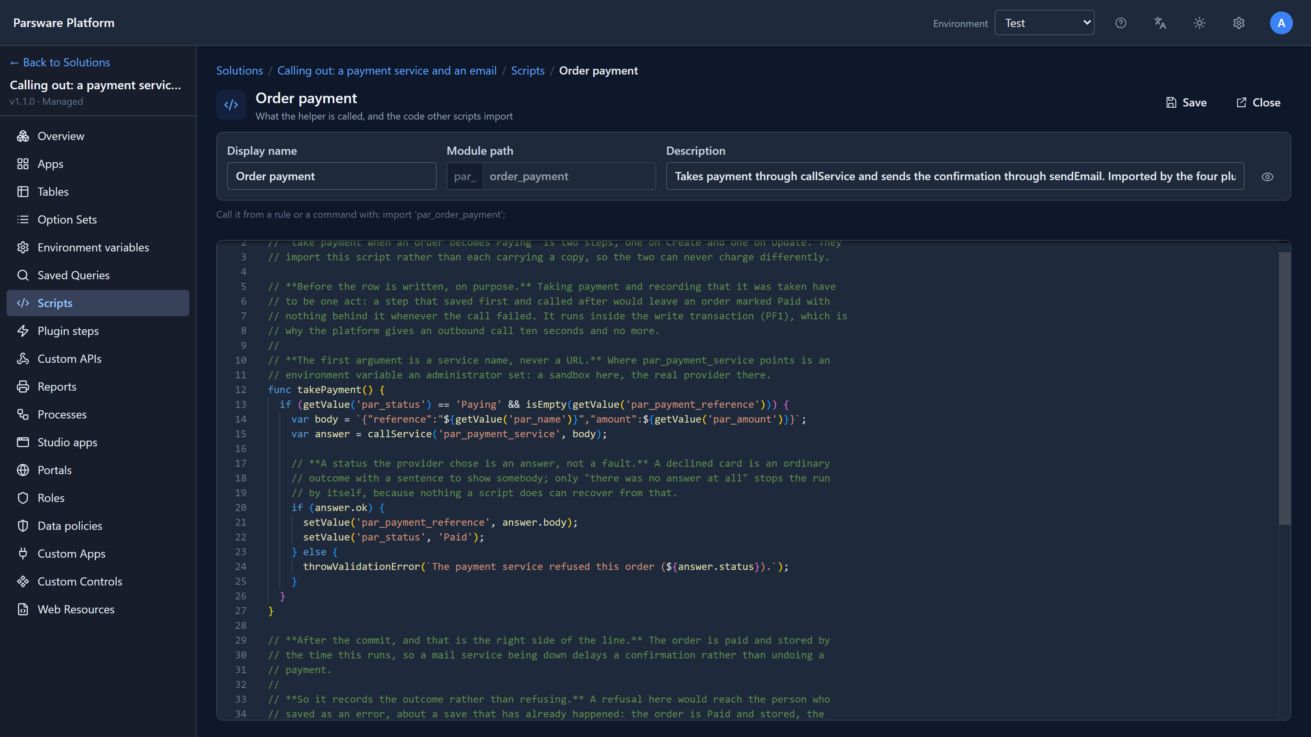
Task: Open Option Sets in the sidebar
Action: [x=98, y=219]
